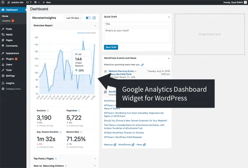This screenshot has width=248, height=168.
Task: Click the info icon next to Sessions
Action: tap(48, 110)
